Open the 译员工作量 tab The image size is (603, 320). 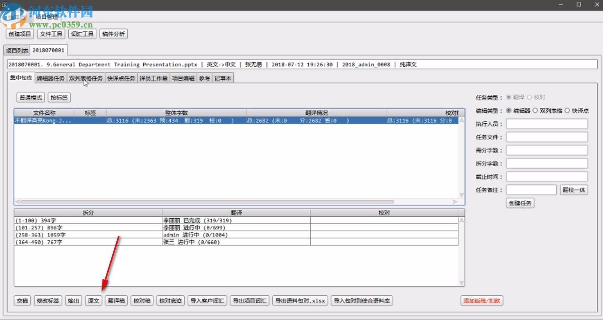[x=153, y=78]
